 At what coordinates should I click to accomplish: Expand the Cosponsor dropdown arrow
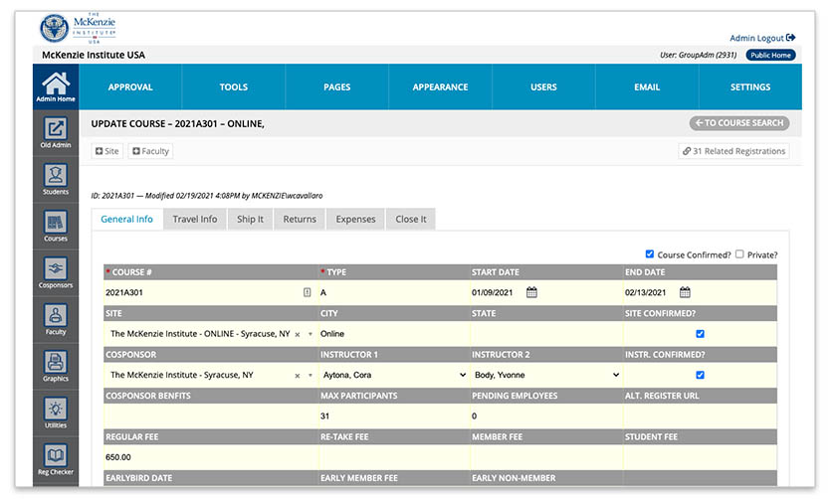pyautogui.click(x=311, y=376)
